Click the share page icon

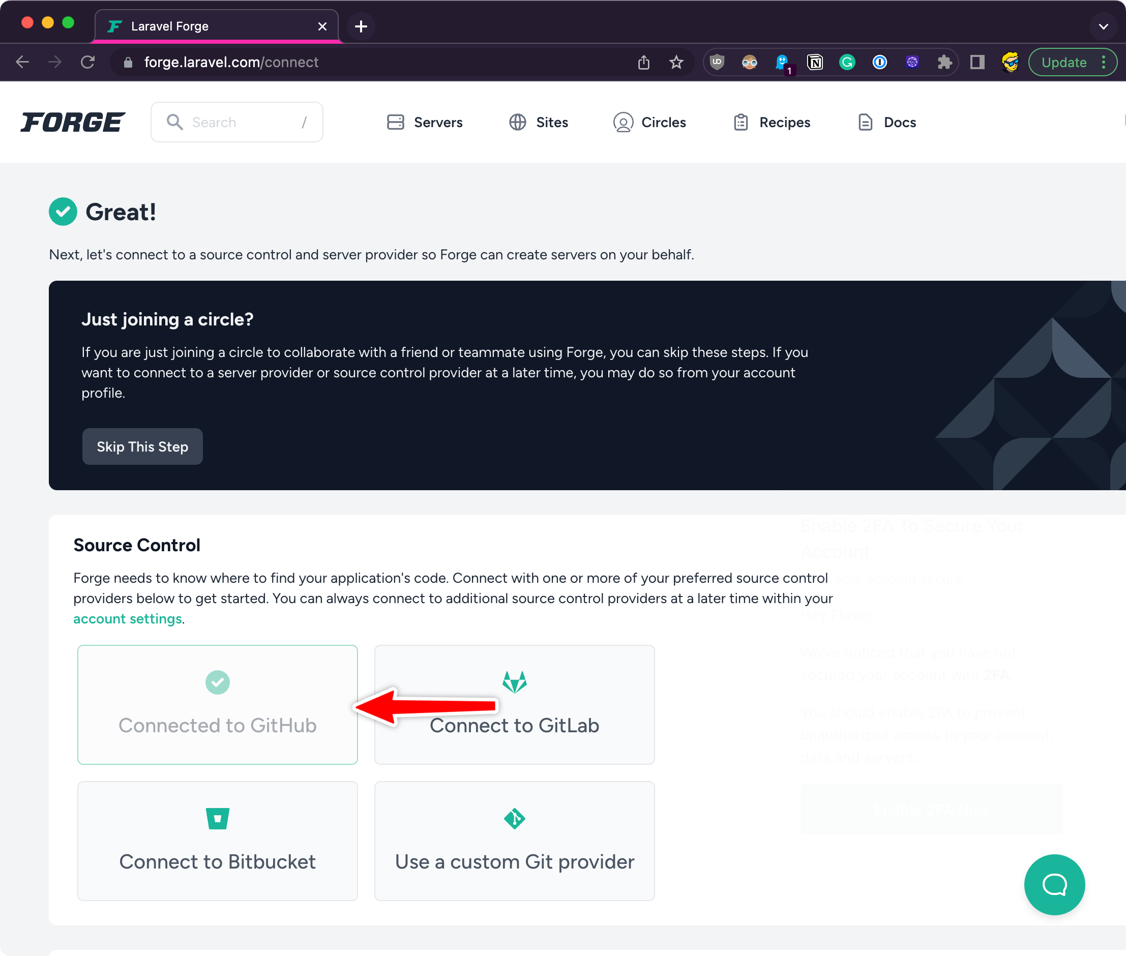[x=643, y=63]
